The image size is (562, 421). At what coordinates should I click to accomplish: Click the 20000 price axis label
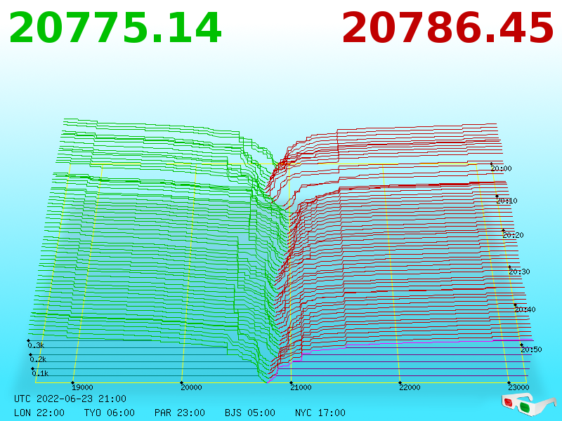191,387
